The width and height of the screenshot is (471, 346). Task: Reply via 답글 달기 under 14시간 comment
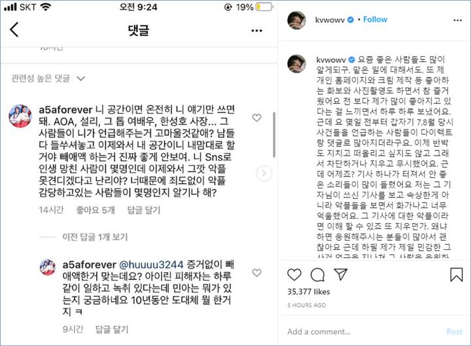[143, 210]
